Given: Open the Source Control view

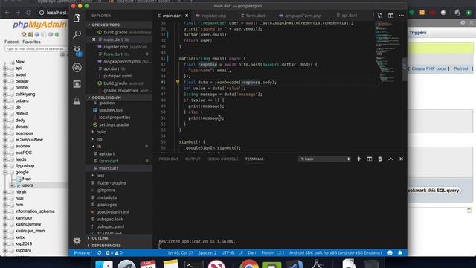Looking at the screenshot, I should [77, 51].
